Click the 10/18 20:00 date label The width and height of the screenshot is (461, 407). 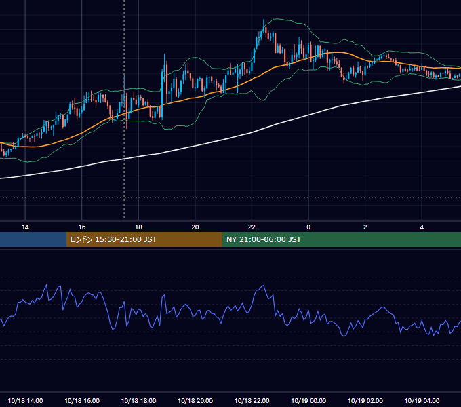point(195,400)
